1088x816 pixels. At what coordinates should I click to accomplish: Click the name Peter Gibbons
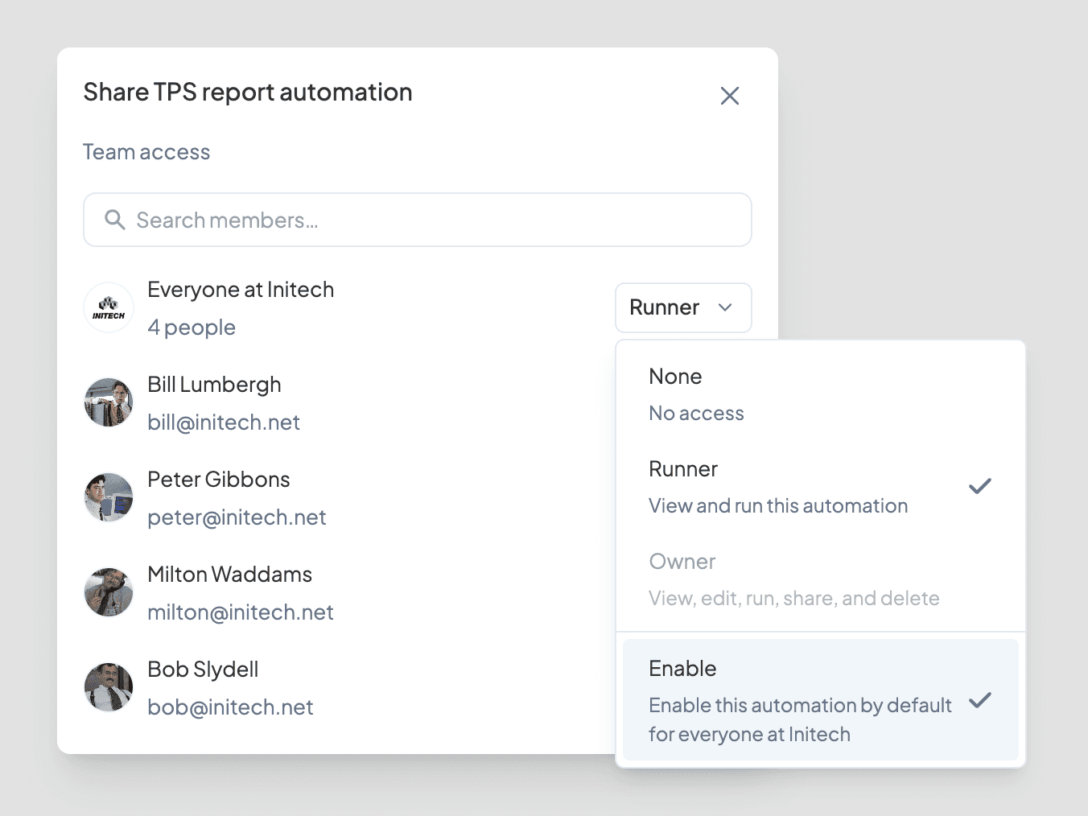coord(219,480)
